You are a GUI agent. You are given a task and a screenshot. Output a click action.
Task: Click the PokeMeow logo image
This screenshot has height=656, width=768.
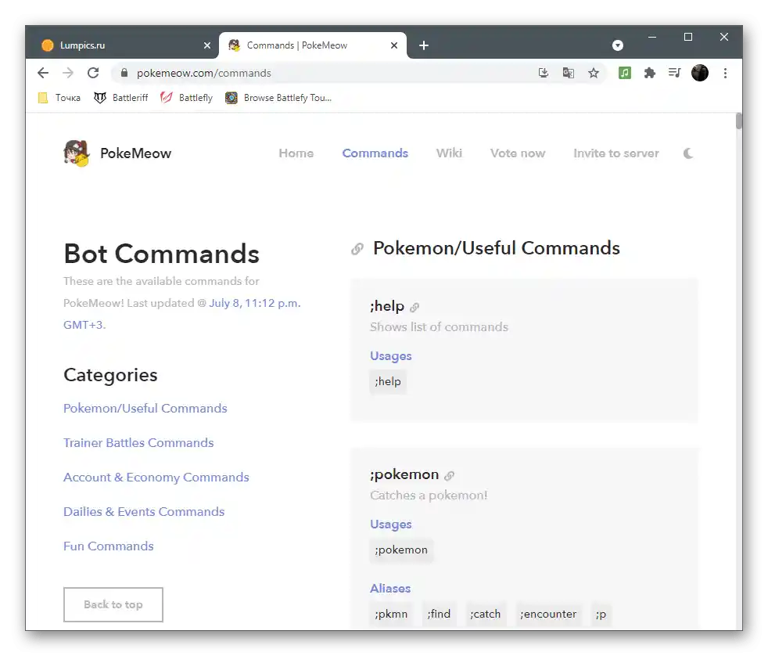click(x=77, y=153)
